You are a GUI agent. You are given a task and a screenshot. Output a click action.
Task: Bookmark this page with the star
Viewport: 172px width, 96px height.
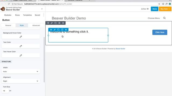(x=159, y=4)
